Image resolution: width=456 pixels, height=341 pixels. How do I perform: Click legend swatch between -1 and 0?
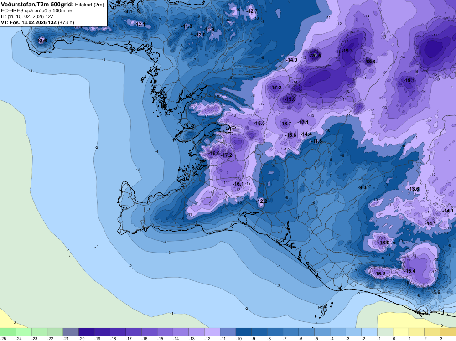pyautogui.click(x=385, y=332)
